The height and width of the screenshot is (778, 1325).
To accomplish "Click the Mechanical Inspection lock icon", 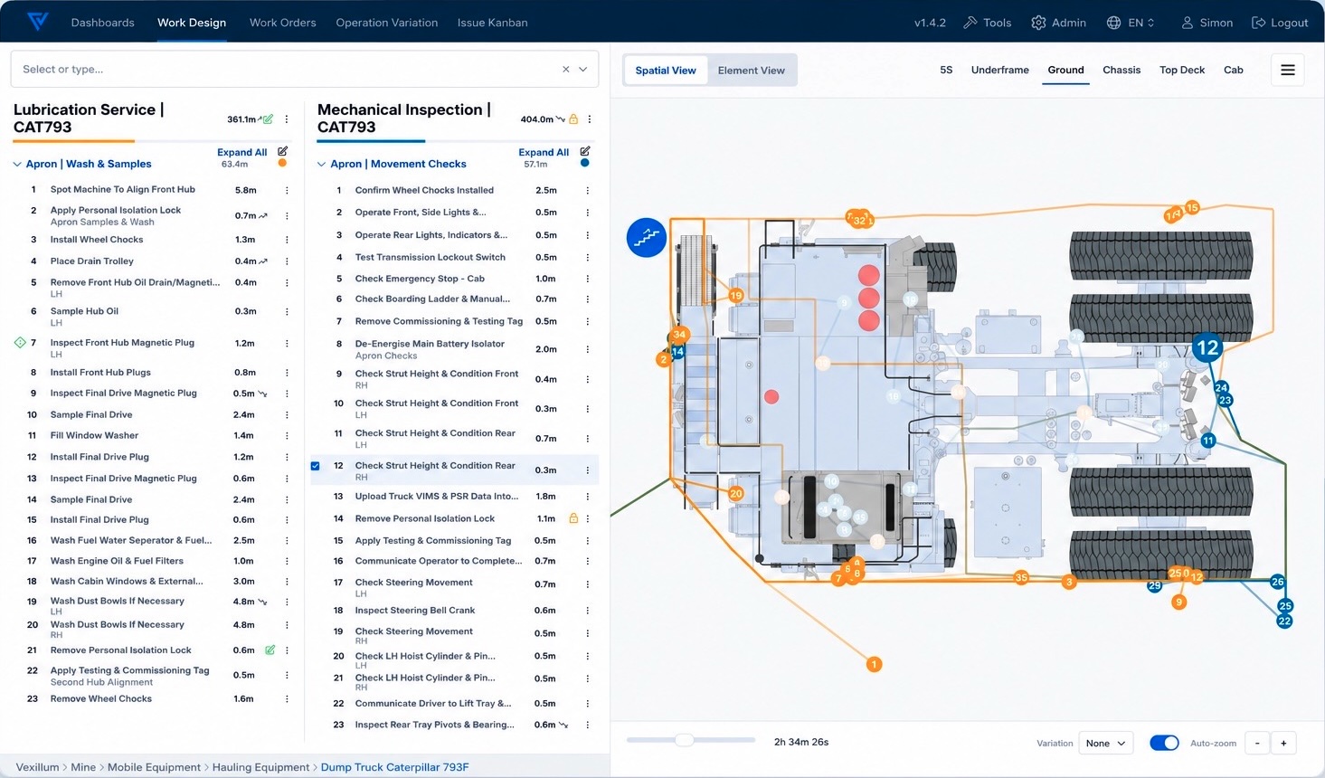I will click(573, 119).
